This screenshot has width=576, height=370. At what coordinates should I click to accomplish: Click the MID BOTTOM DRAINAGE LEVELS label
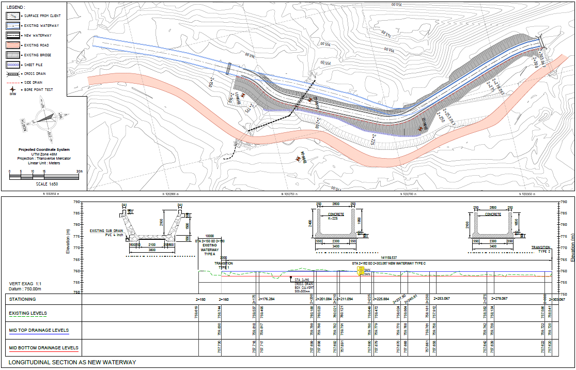coord(43,348)
